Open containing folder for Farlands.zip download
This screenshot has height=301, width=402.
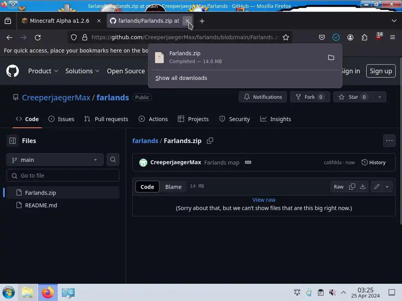(x=331, y=57)
